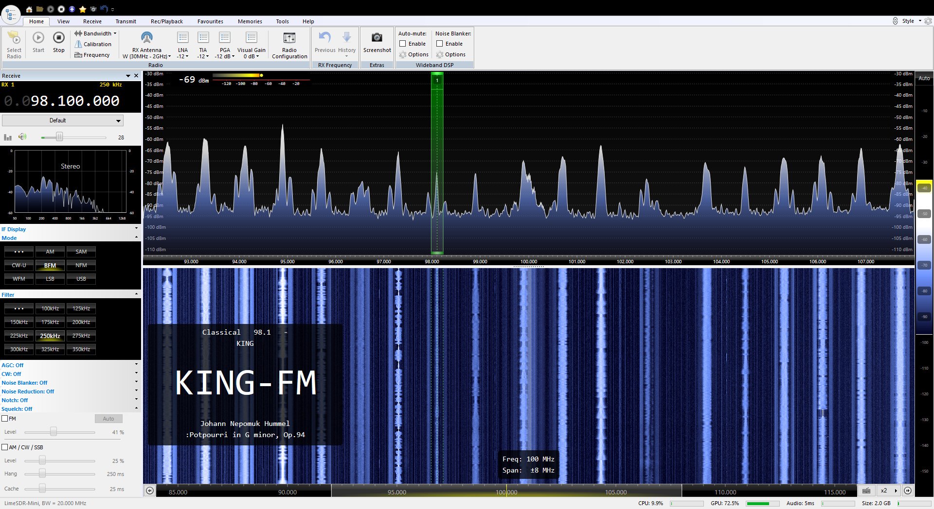The height and width of the screenshot is (509, 934).
Task: Click the small camera icon in quick access toolbar
Action: point(93,9)
